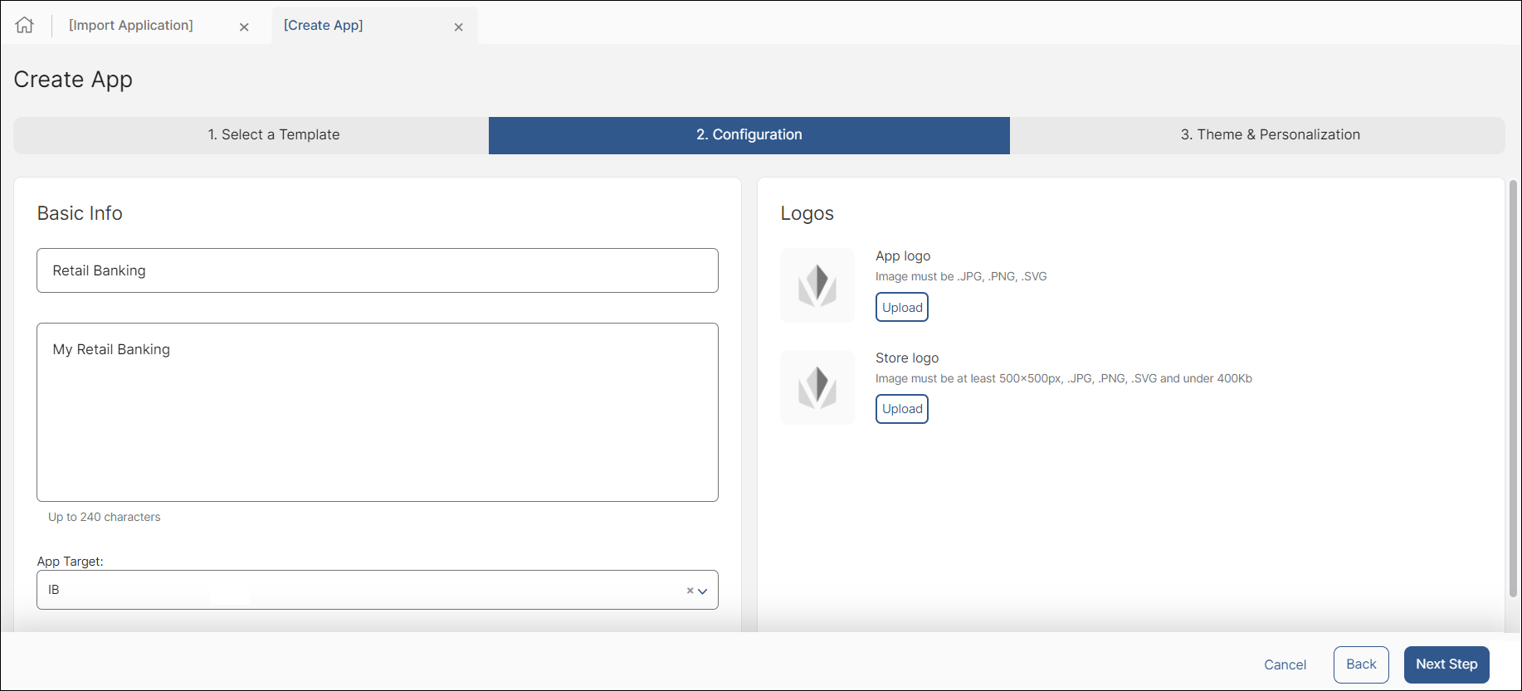Close the Create App tab
Image resolution: width=1522 pixels, height=691 pixels.
point(458,27)
